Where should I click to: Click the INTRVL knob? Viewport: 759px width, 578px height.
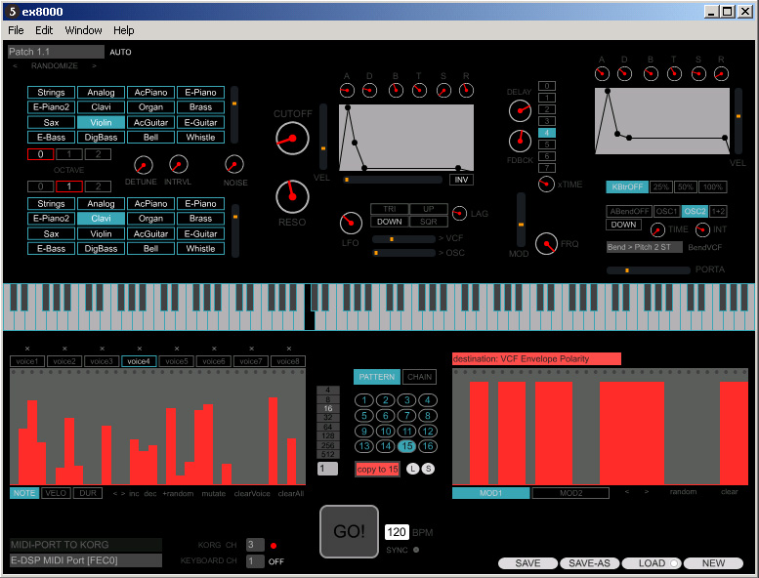(x=179, y=164)
